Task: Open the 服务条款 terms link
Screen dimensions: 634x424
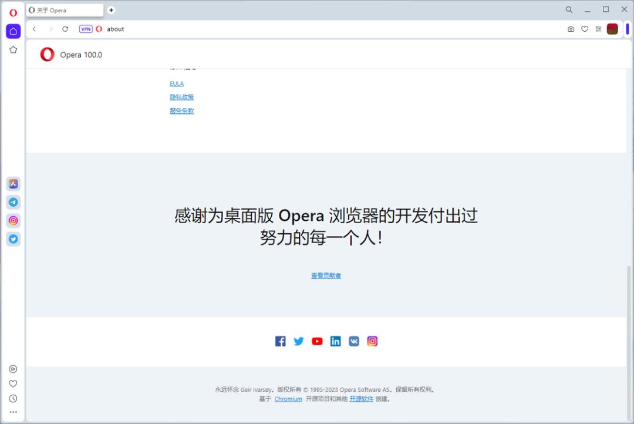Action: coord(181,111)
